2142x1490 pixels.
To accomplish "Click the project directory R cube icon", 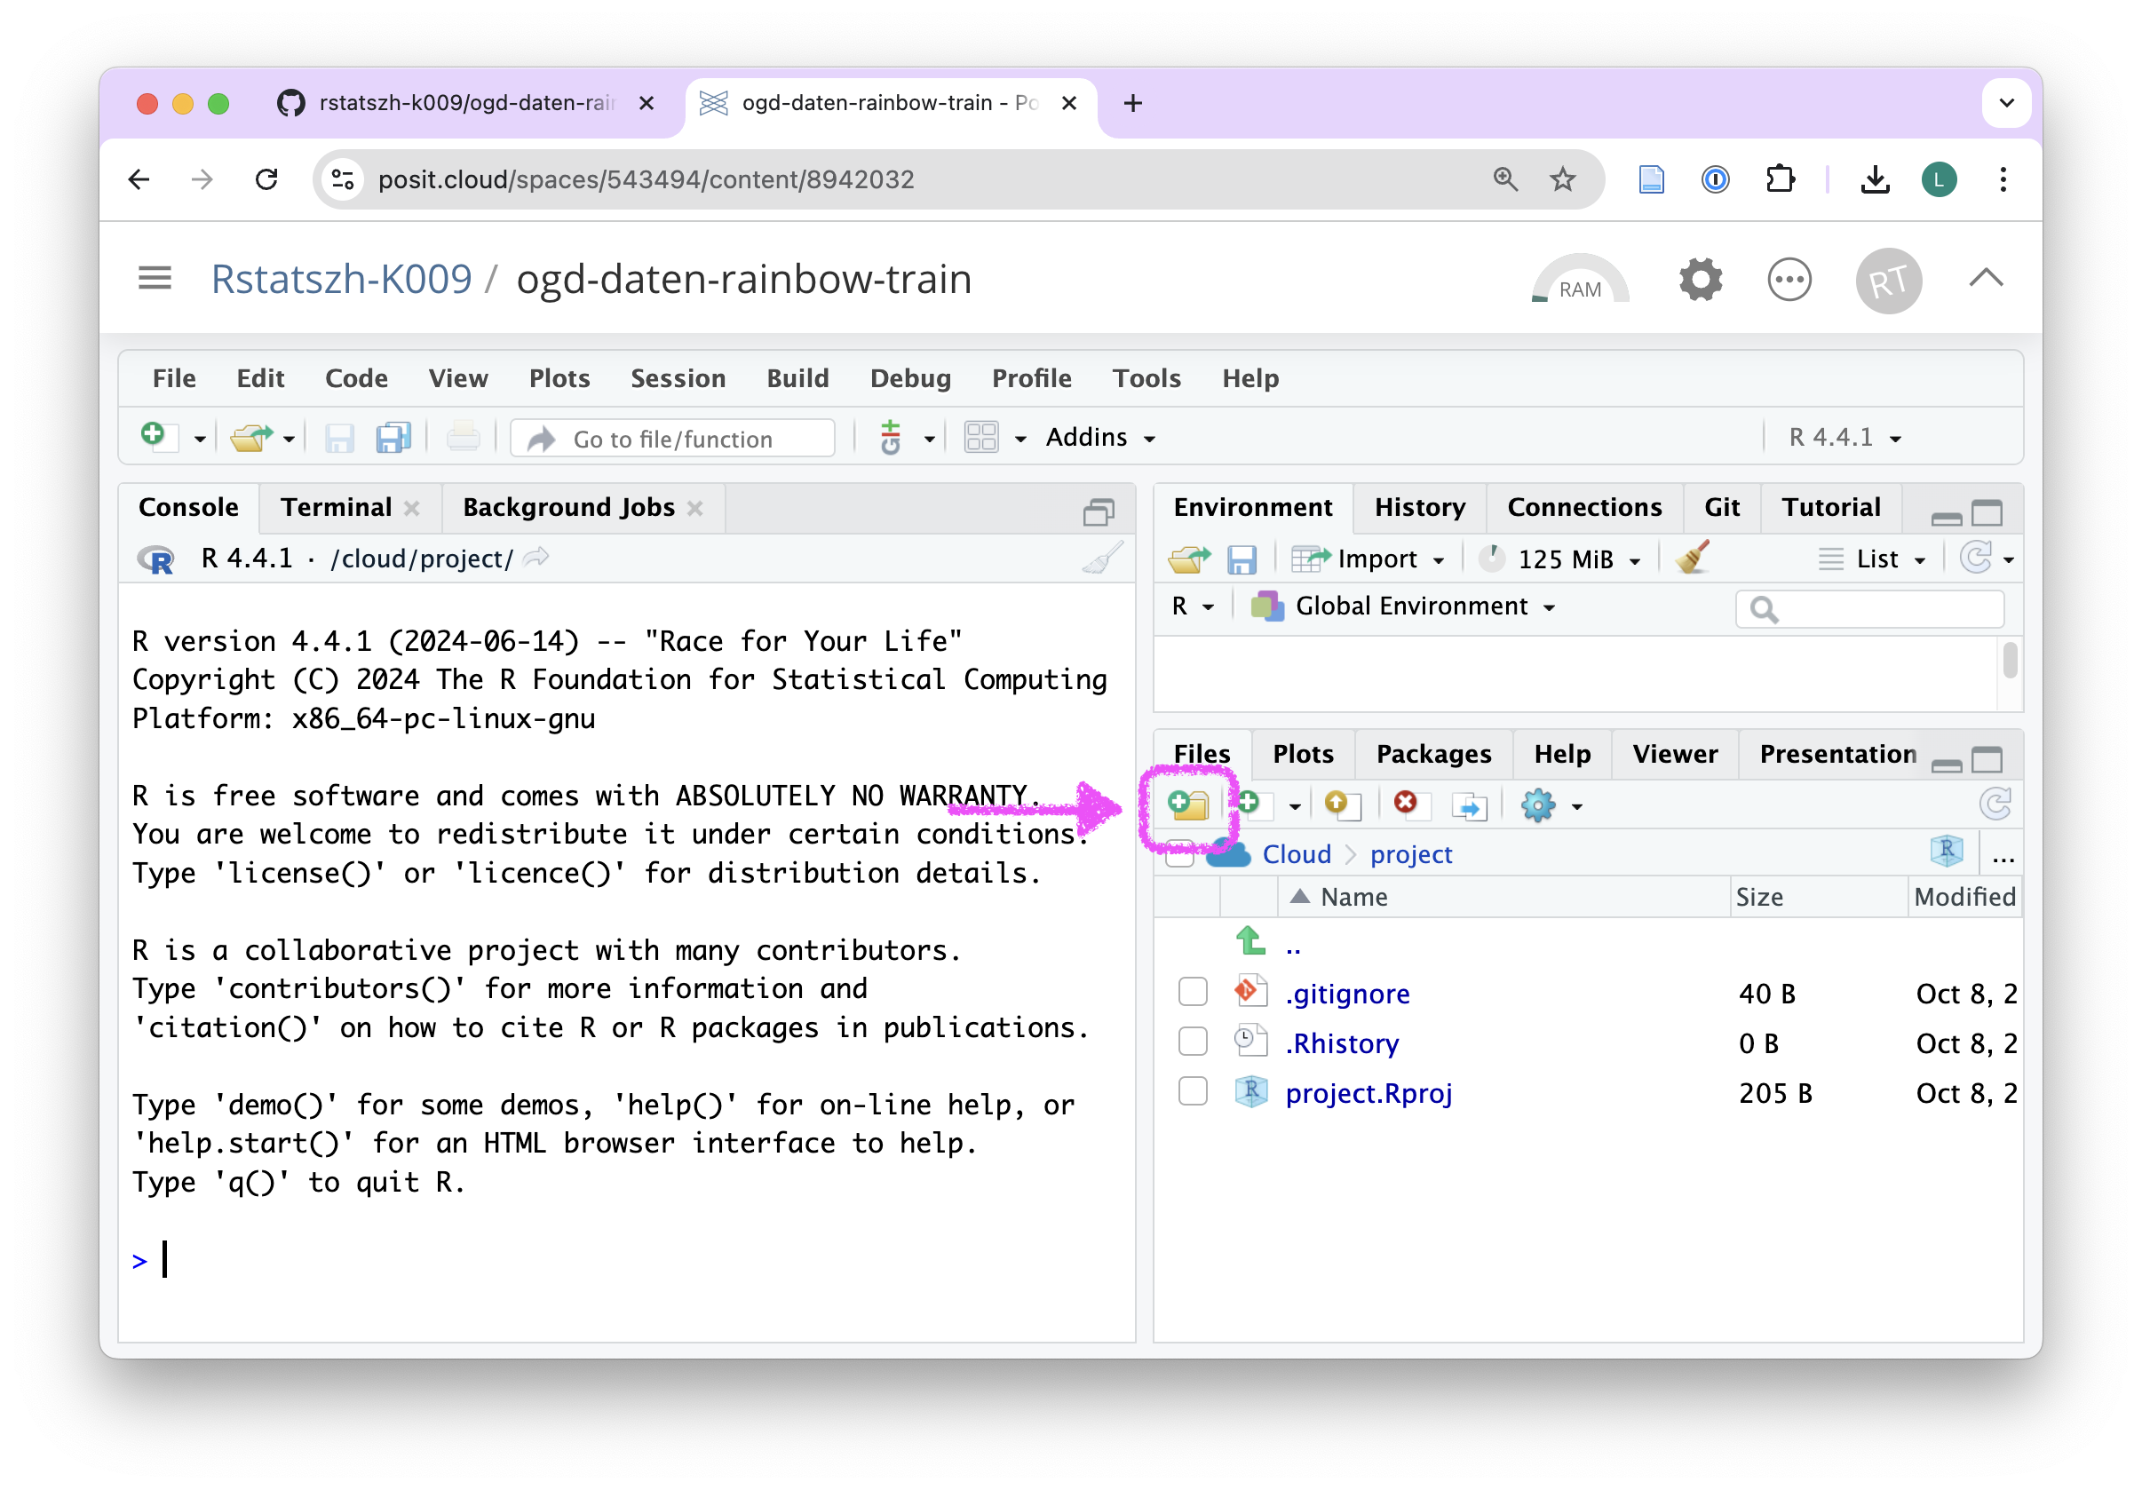I will point(1947,851).
